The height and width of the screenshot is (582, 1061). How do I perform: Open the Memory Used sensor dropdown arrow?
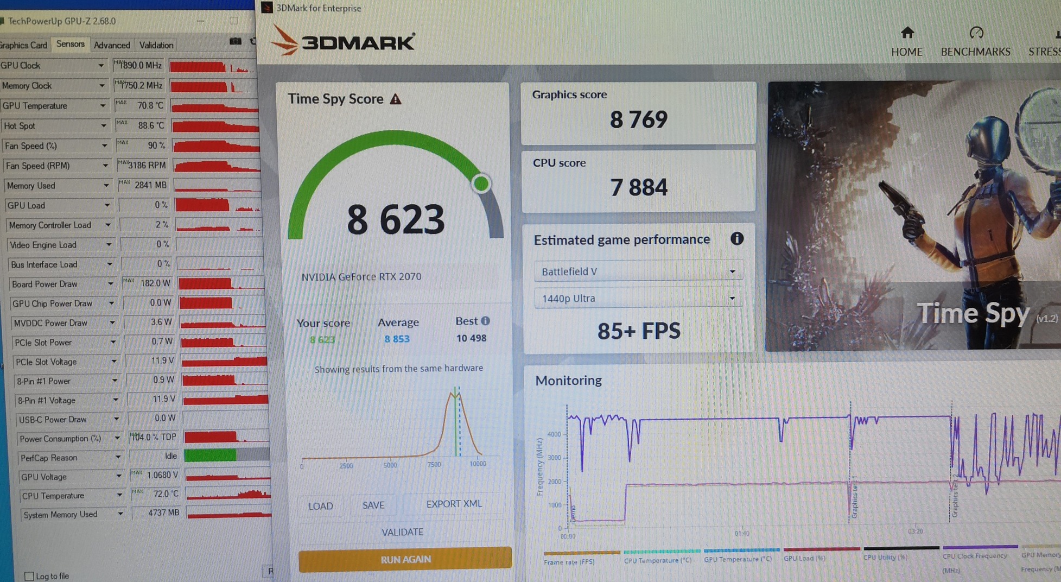click(x=106, y=186)
